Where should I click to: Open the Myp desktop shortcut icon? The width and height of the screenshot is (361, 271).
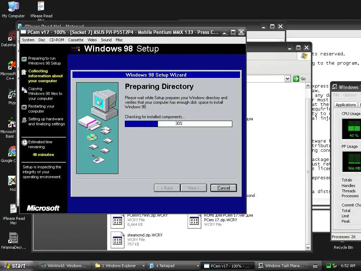[12, 94]
